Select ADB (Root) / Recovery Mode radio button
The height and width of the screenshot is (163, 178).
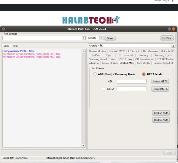coord(95,74)
